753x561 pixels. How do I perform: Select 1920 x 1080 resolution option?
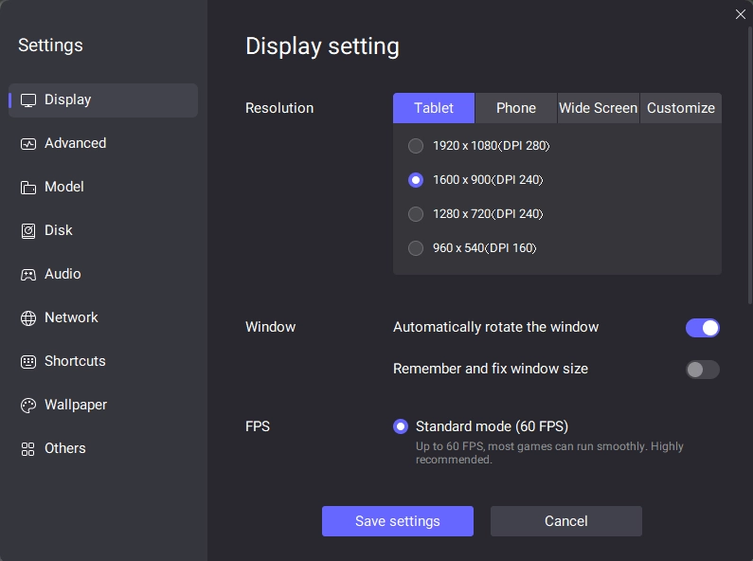pos(416,146)
